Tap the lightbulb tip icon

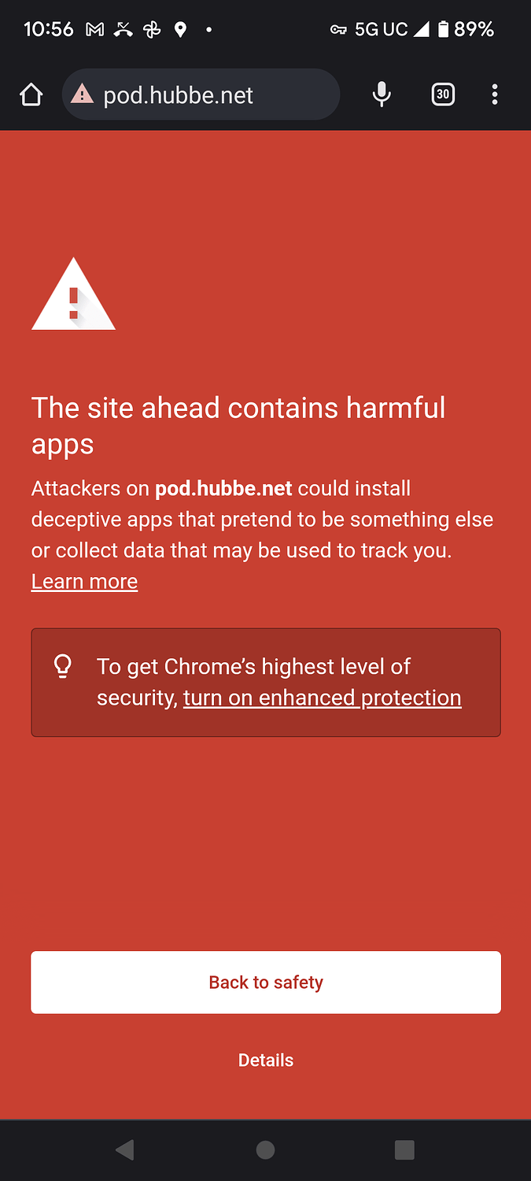pyautogui.click(x=63, y=667)
